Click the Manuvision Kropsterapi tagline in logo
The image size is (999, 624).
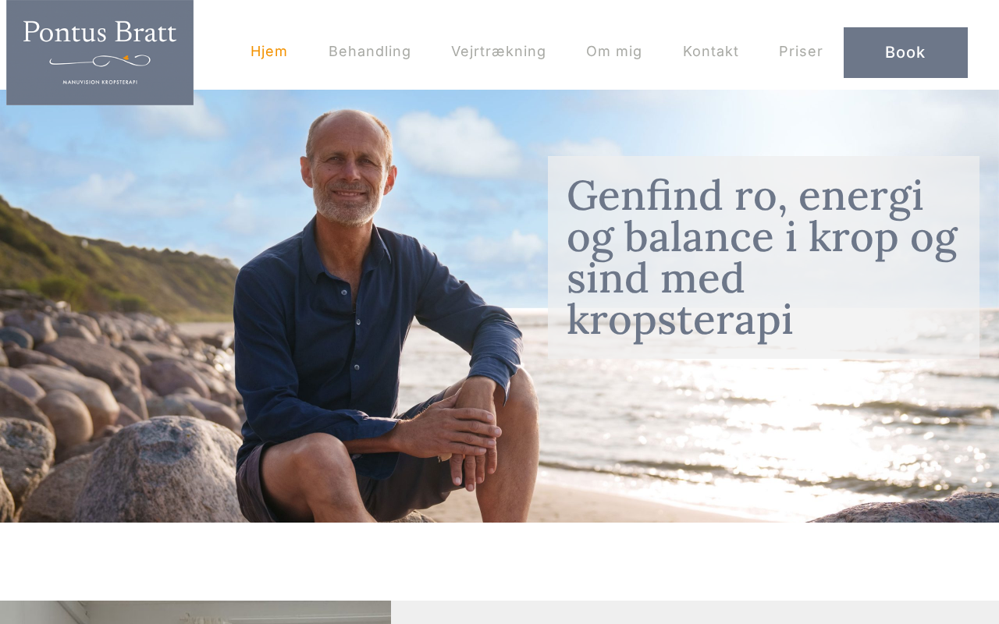click(x=100, y=81)
